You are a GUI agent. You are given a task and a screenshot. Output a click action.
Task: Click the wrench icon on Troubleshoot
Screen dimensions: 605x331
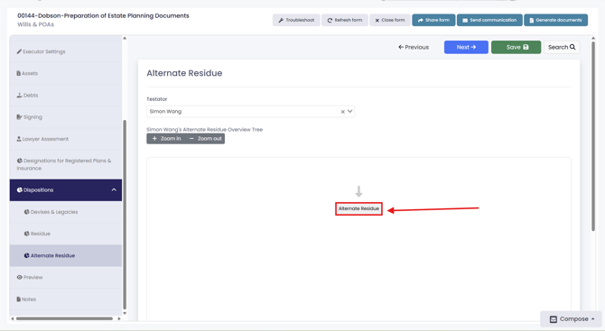[x=281, y=21]
